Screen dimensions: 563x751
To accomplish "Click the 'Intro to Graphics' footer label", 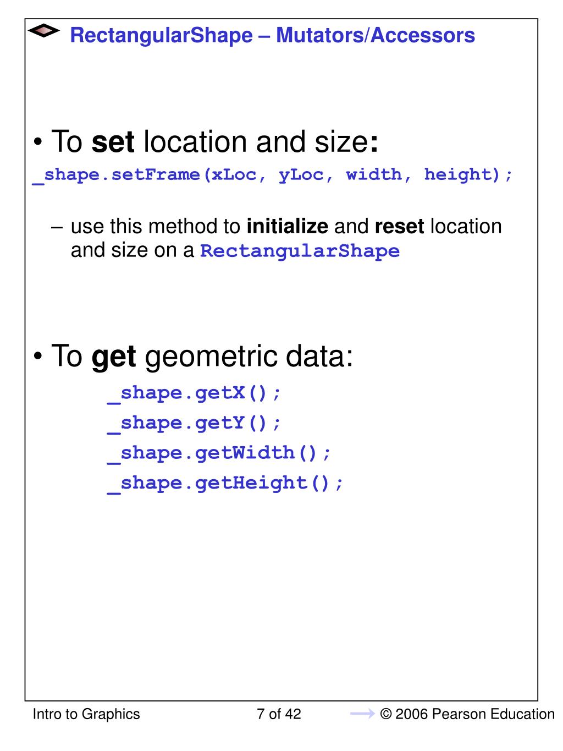I will [x=86, y=714].
